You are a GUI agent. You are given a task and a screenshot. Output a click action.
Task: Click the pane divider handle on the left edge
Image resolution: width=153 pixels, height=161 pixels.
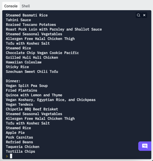[1, 80]
